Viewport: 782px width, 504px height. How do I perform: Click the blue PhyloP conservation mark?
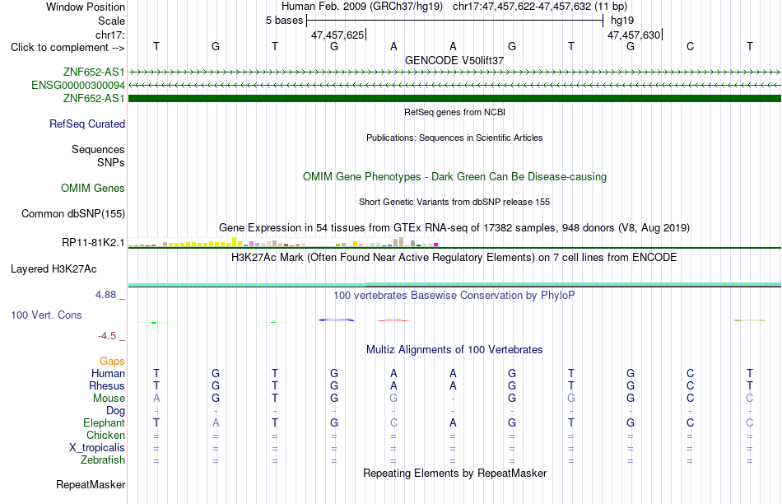(x=336, y=320)
